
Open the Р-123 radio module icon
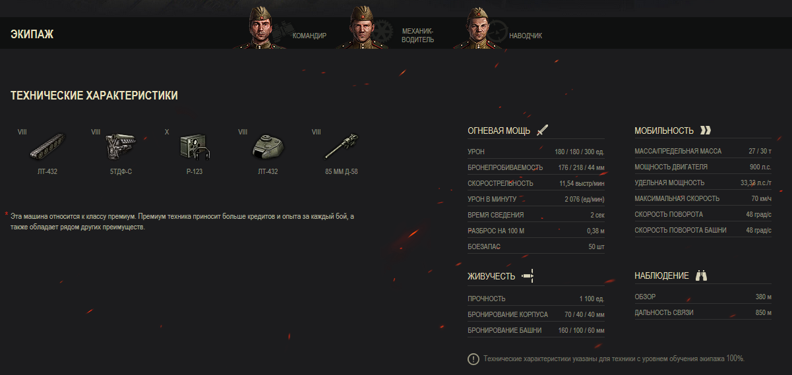[195, 146]
